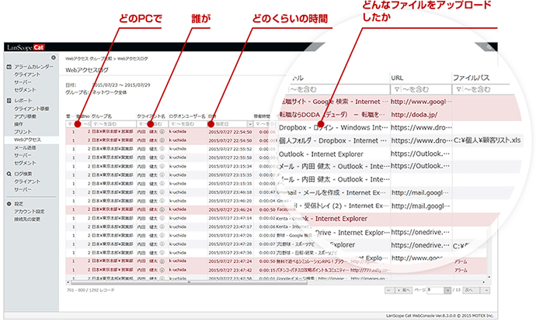
Task: Click the table's left scroll arrow
Action: 68,282
